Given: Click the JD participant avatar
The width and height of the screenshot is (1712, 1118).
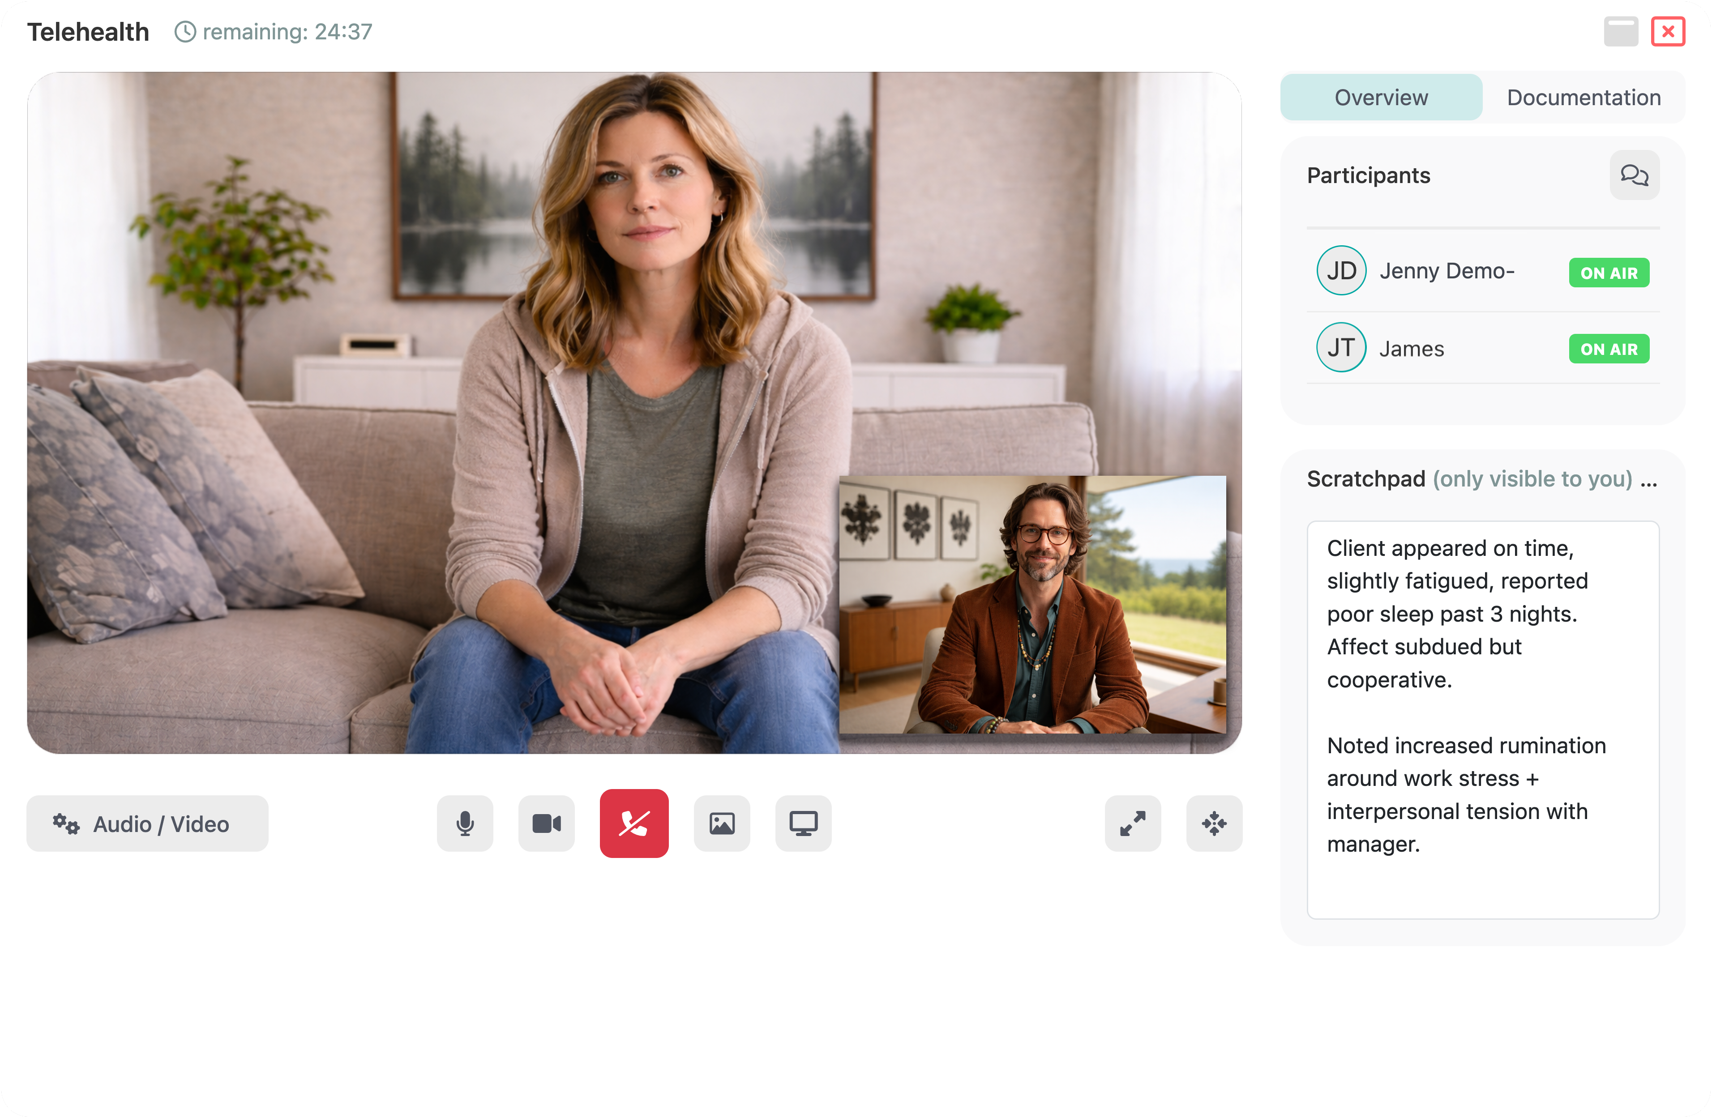Looking at the screenshot, I should coord(1341,270).
